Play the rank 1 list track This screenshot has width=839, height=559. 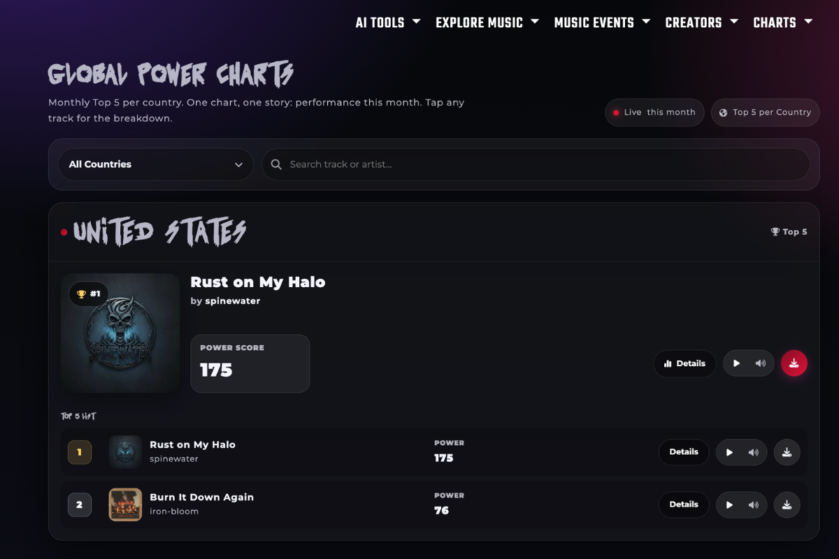(729, 452)
